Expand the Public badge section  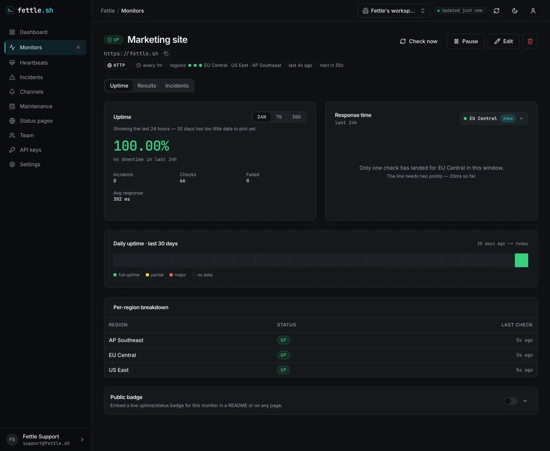coord(525,401)
